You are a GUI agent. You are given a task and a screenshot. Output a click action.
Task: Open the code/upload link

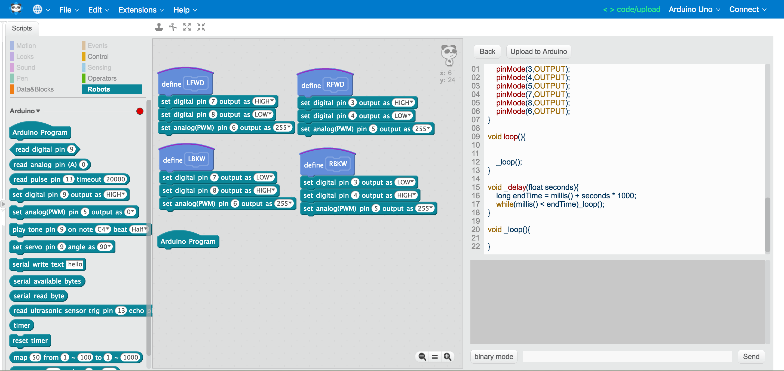[x=632, y=10]
